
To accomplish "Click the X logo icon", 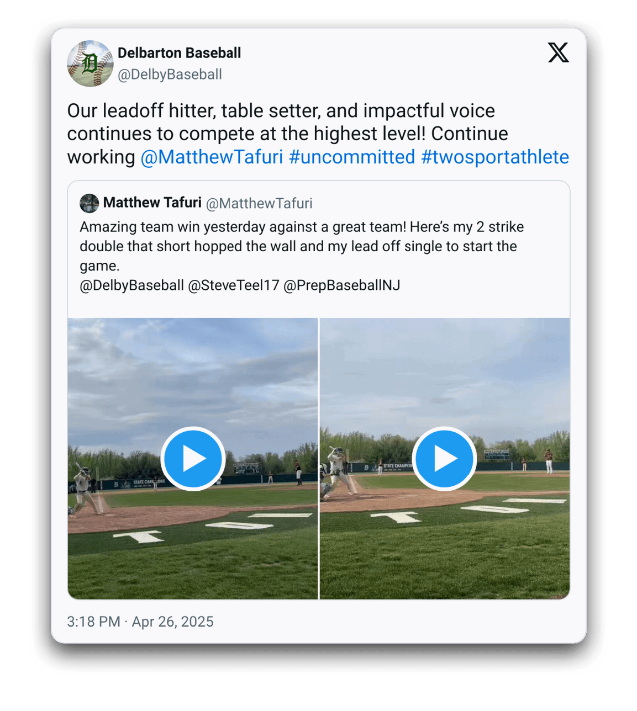I will (558, 52).
